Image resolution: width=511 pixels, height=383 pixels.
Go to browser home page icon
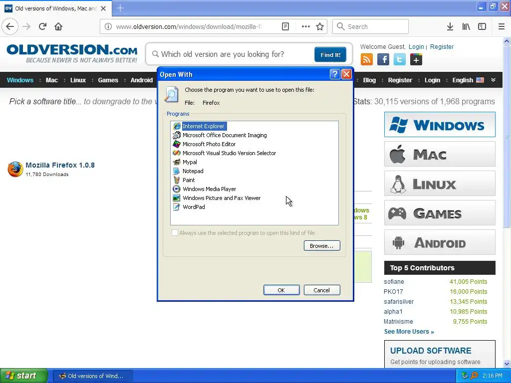58,26
